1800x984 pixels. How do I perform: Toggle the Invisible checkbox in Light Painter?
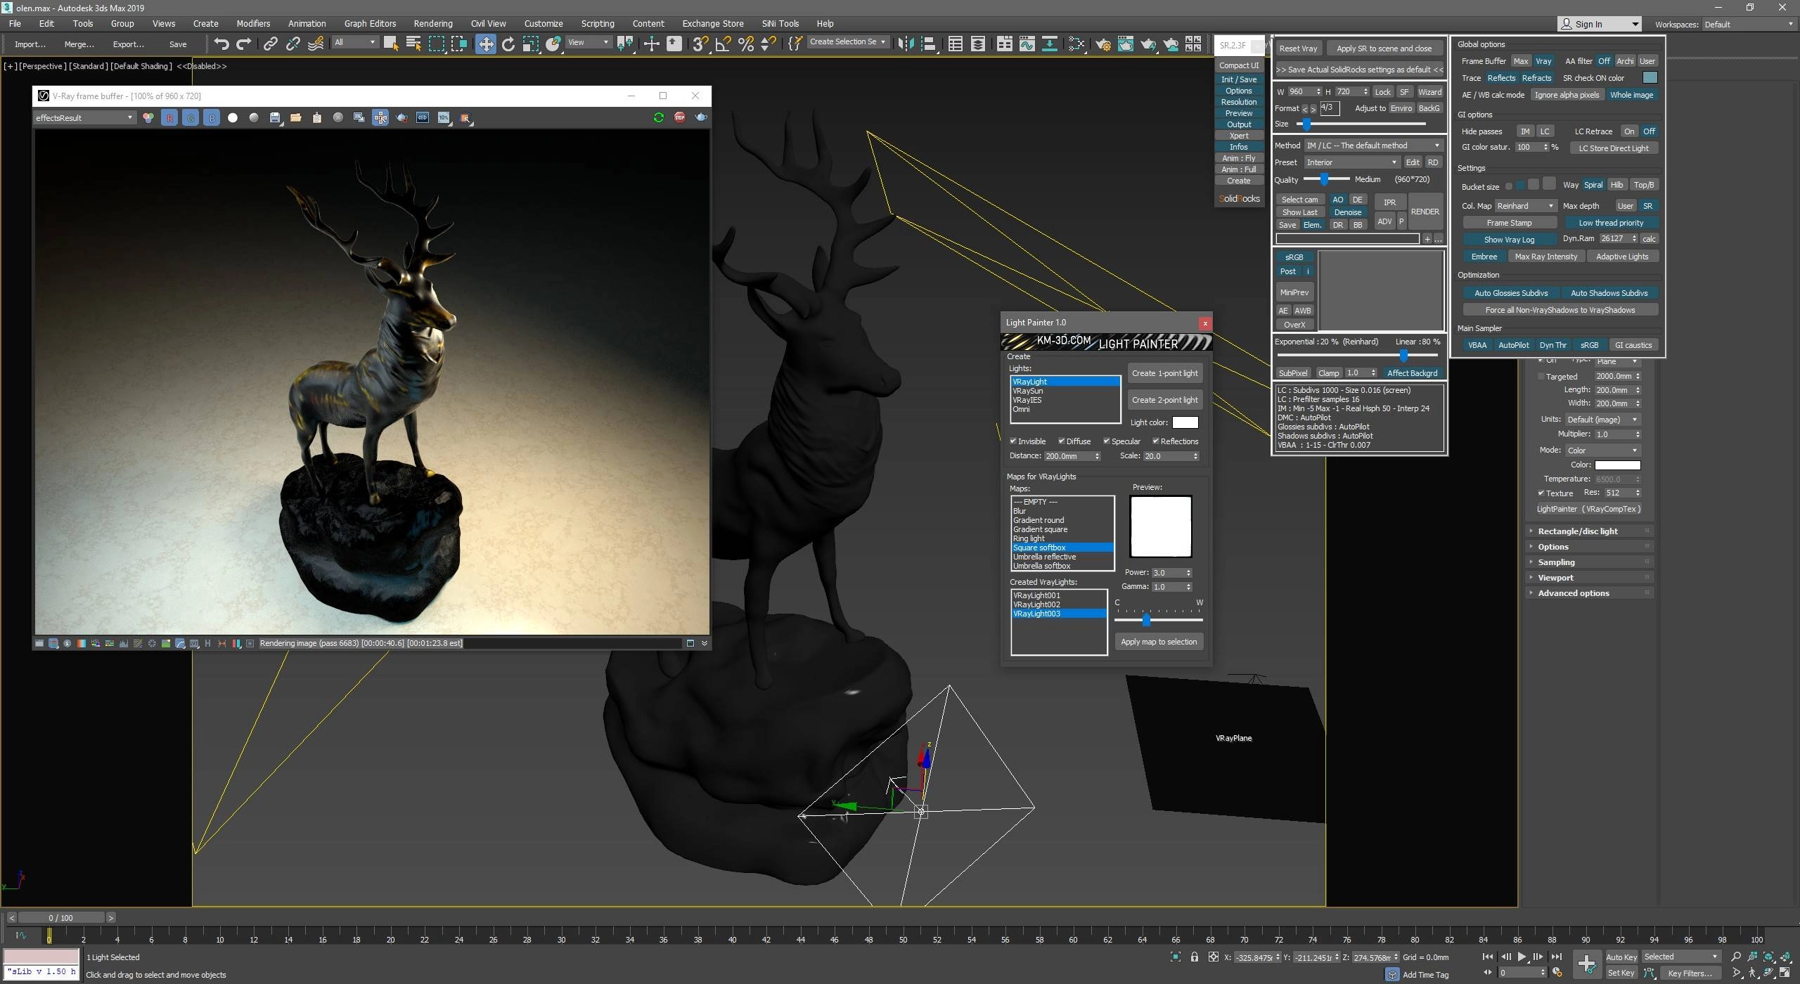pyautogui.click(x=1013, y=441)
